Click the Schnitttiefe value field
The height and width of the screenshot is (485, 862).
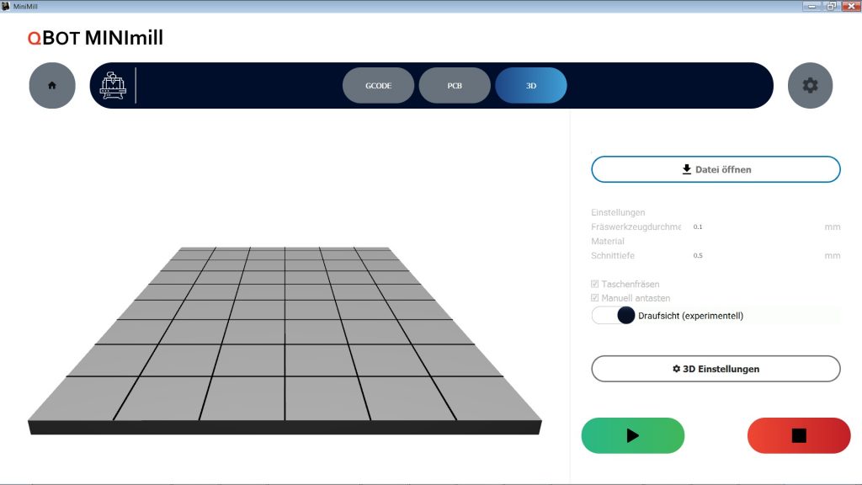[x=753, y=256]
